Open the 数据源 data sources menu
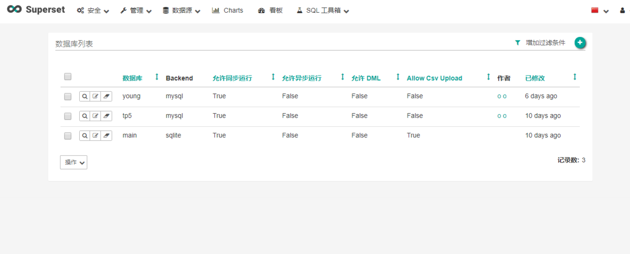The height and width of the screenshot is (254, 630). (x=181, y=11)
